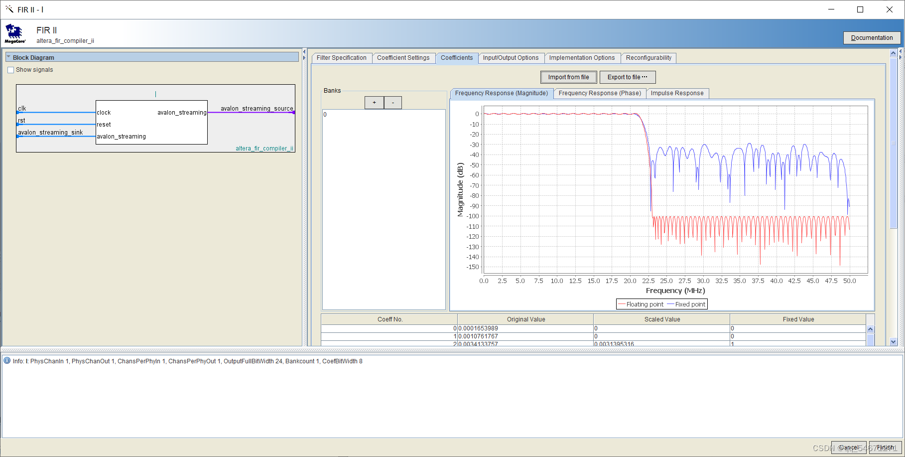The width and height of the screenshot is (905, 457).
Task: Click the Import from file button
Action: [x=569, y=77]
